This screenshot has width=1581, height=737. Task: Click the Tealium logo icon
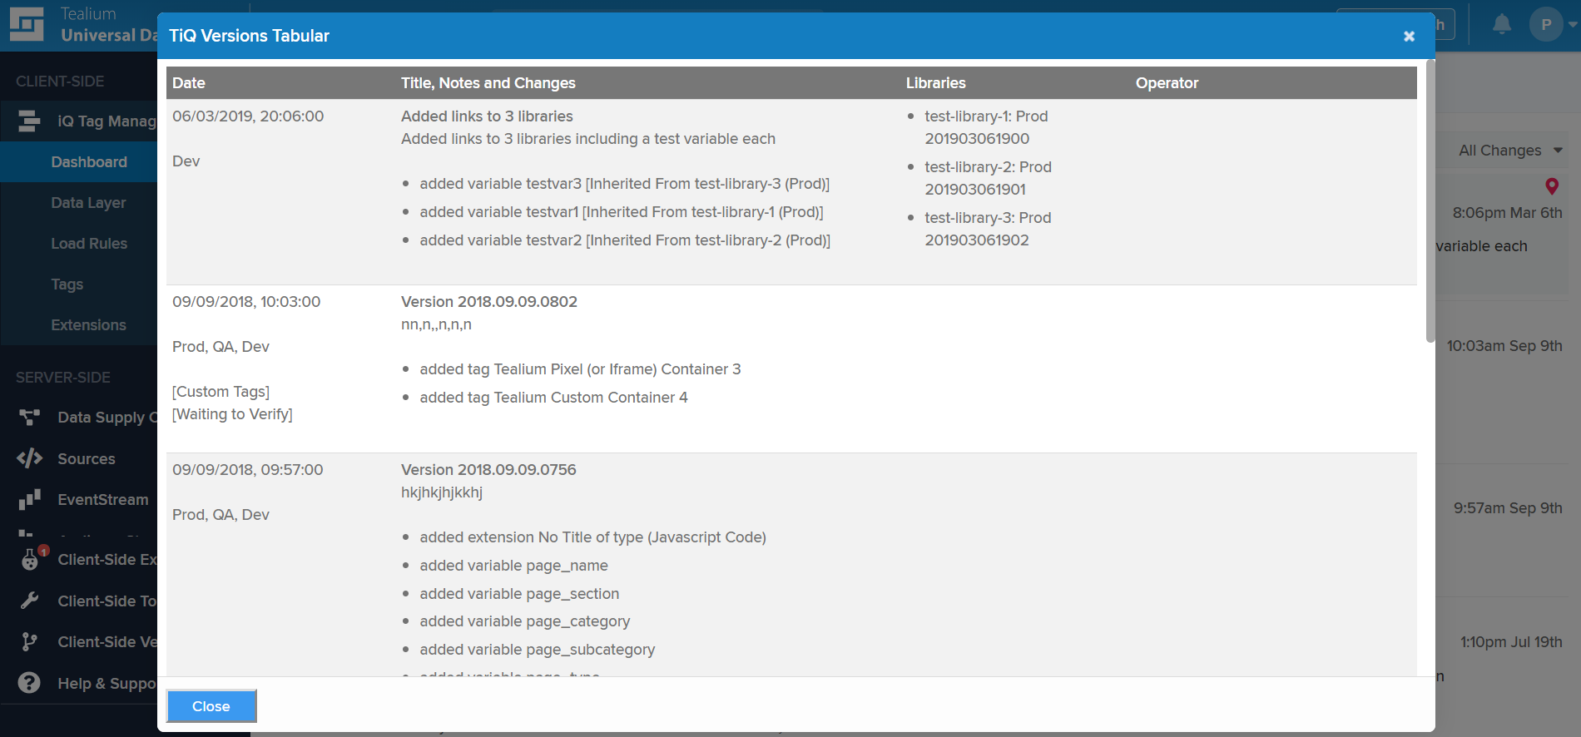point(27,24)
